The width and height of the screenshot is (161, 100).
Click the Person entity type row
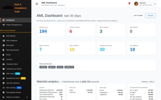(x=111, y=90)
